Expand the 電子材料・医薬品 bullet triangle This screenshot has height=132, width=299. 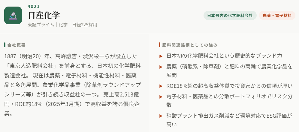(x=161, y=96)
